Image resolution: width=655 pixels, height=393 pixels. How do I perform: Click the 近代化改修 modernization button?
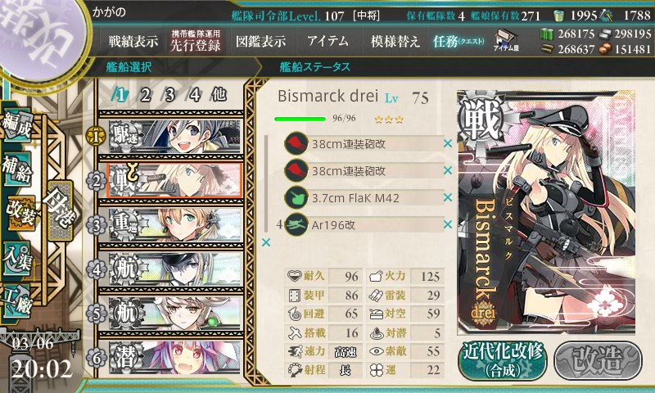click(x=503, y=360)
